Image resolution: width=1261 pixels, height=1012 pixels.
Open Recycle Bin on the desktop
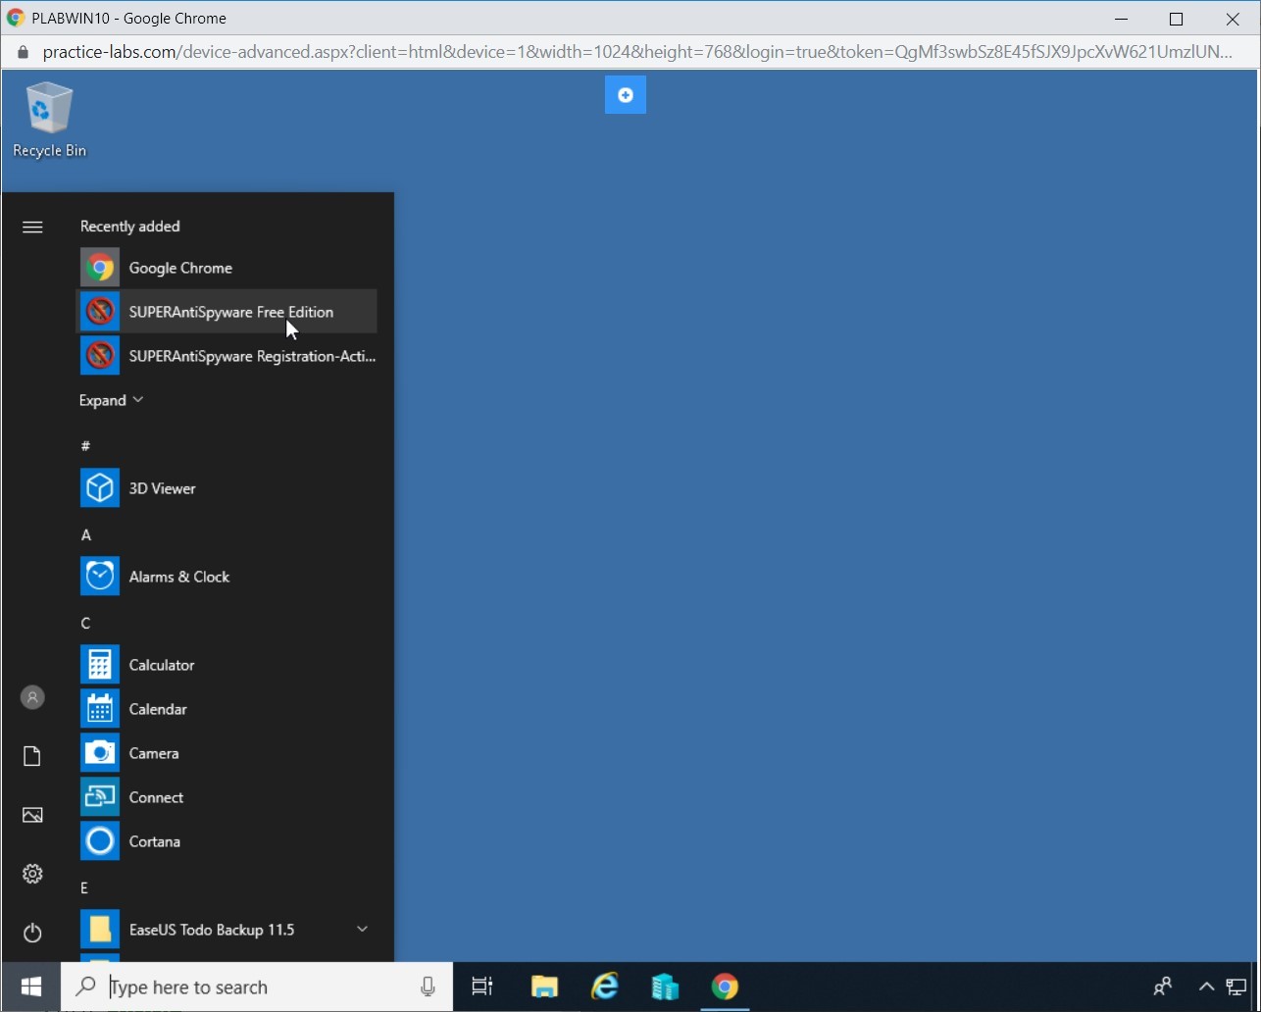pyautogui.click(x=49, y=120)
